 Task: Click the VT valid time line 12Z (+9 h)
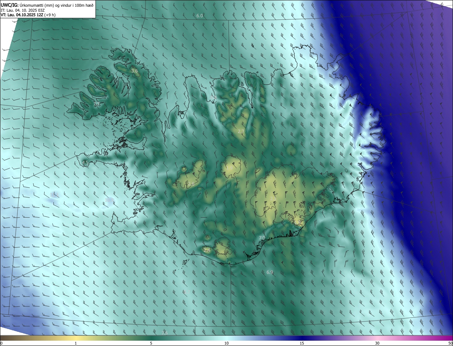click(28, 15)
